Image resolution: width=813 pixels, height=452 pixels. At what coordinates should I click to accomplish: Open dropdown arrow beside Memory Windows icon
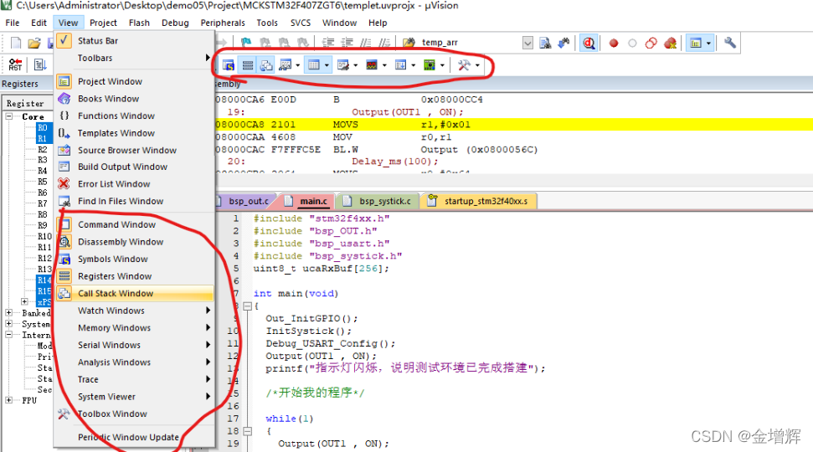click(327, 65)
